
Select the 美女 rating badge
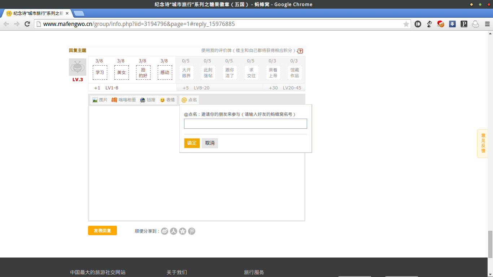click(x=122, y=72)
